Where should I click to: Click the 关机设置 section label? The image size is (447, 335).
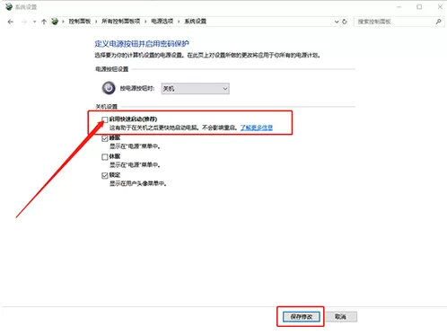(x=107, y=107)
